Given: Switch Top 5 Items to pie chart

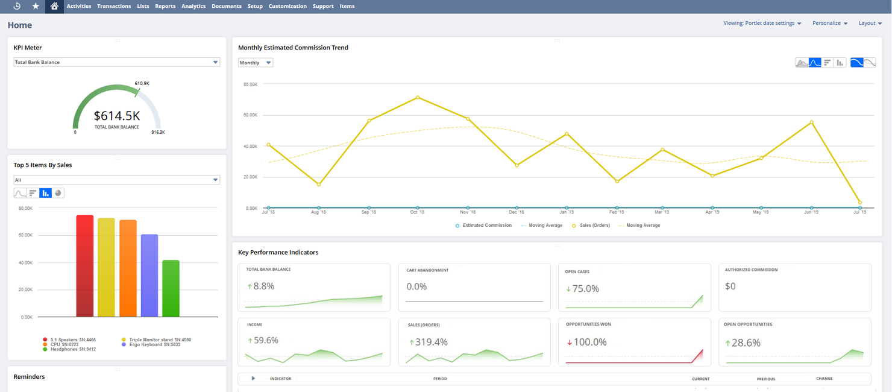Looking at the screenshot, I should 58,193.
